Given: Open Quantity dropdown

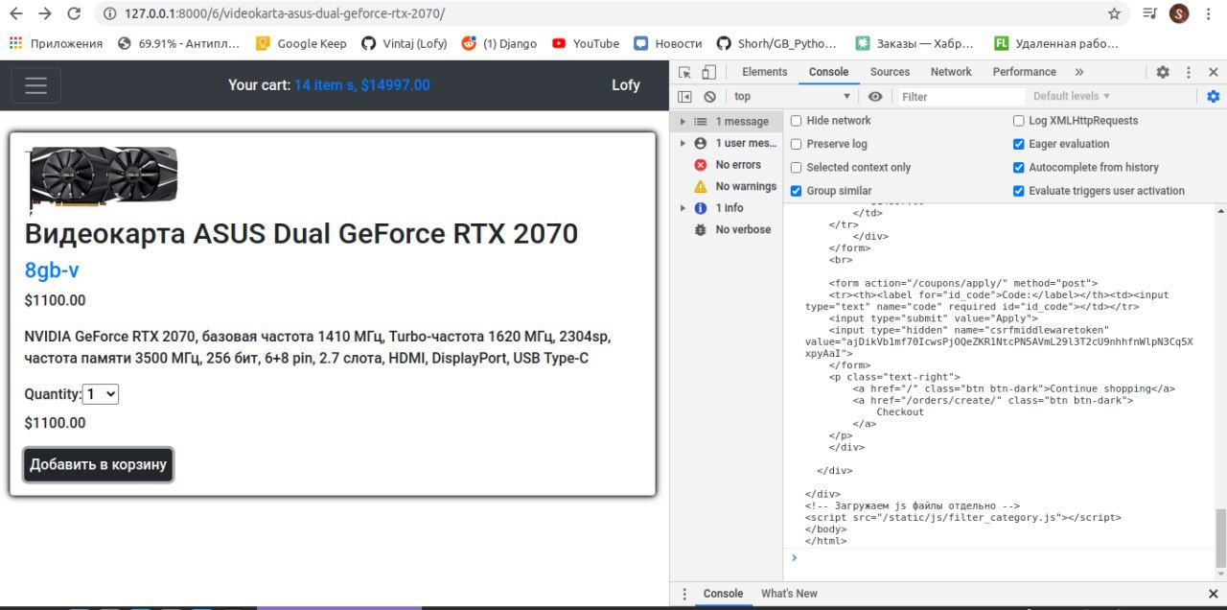Looking at the screenshot, I should (x=101, y=394).
